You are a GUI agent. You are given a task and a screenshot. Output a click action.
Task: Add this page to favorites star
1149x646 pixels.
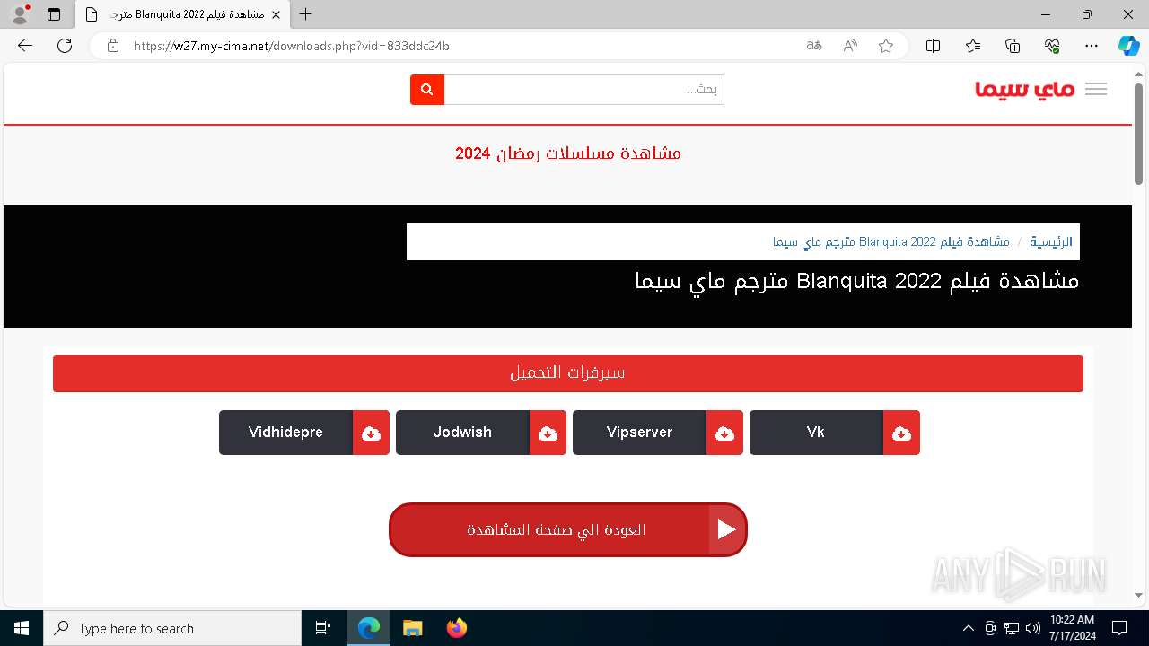point(886,46)
